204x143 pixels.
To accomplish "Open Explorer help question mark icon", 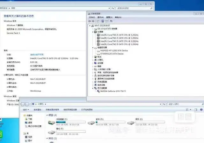I will (x=201, y=109).
